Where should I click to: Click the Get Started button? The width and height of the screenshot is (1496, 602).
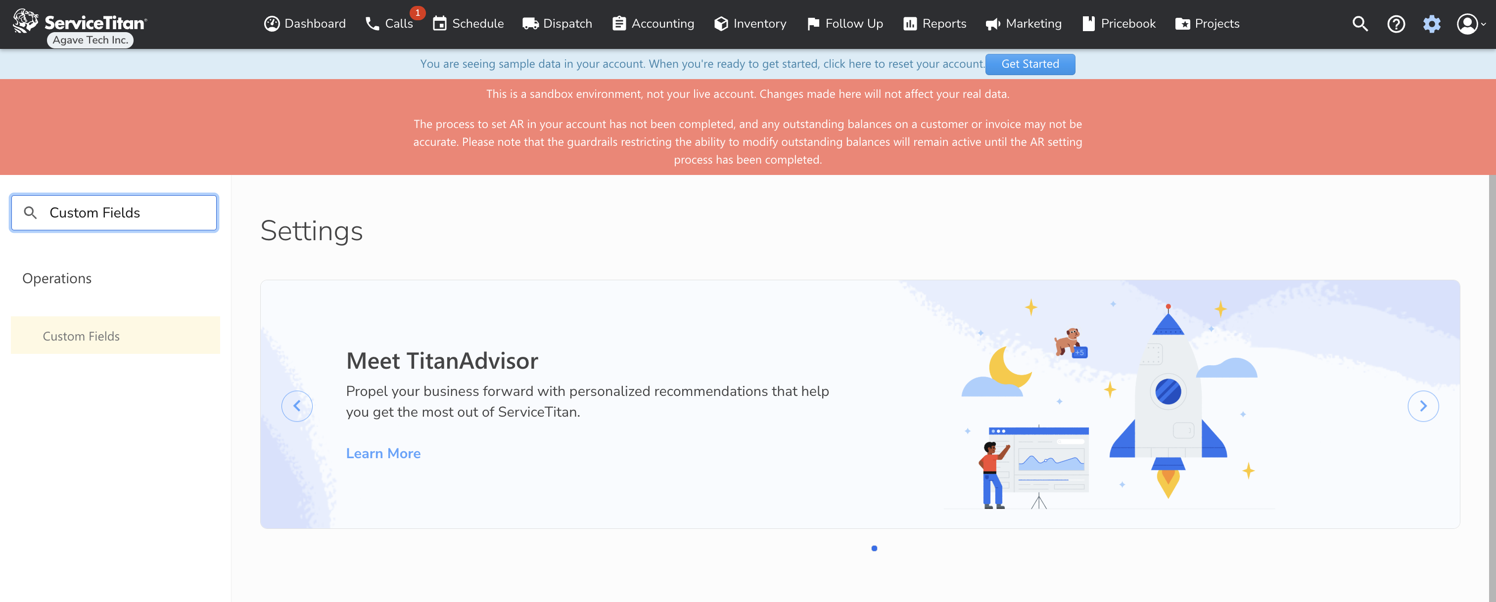[1029, 64]
